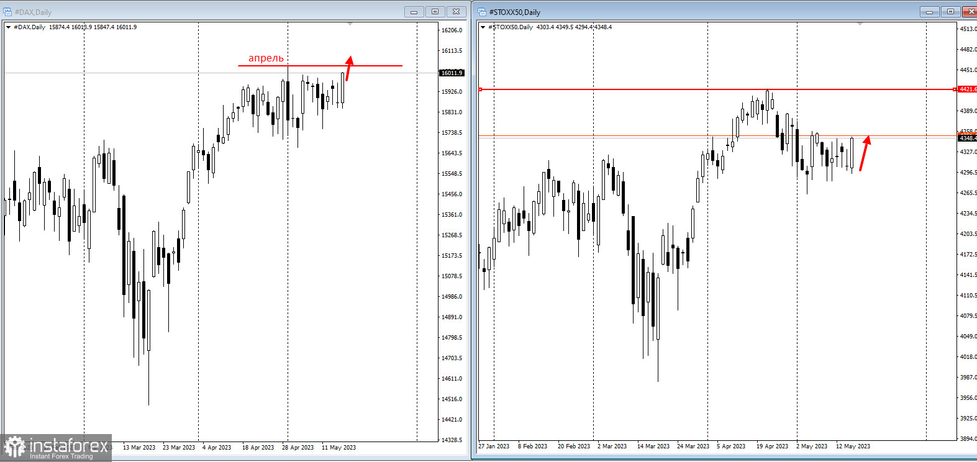The width and height of the screenshot is (977, 462).
Task: Minimize the #STOXX50,Daily chart window
Action: 930,12
